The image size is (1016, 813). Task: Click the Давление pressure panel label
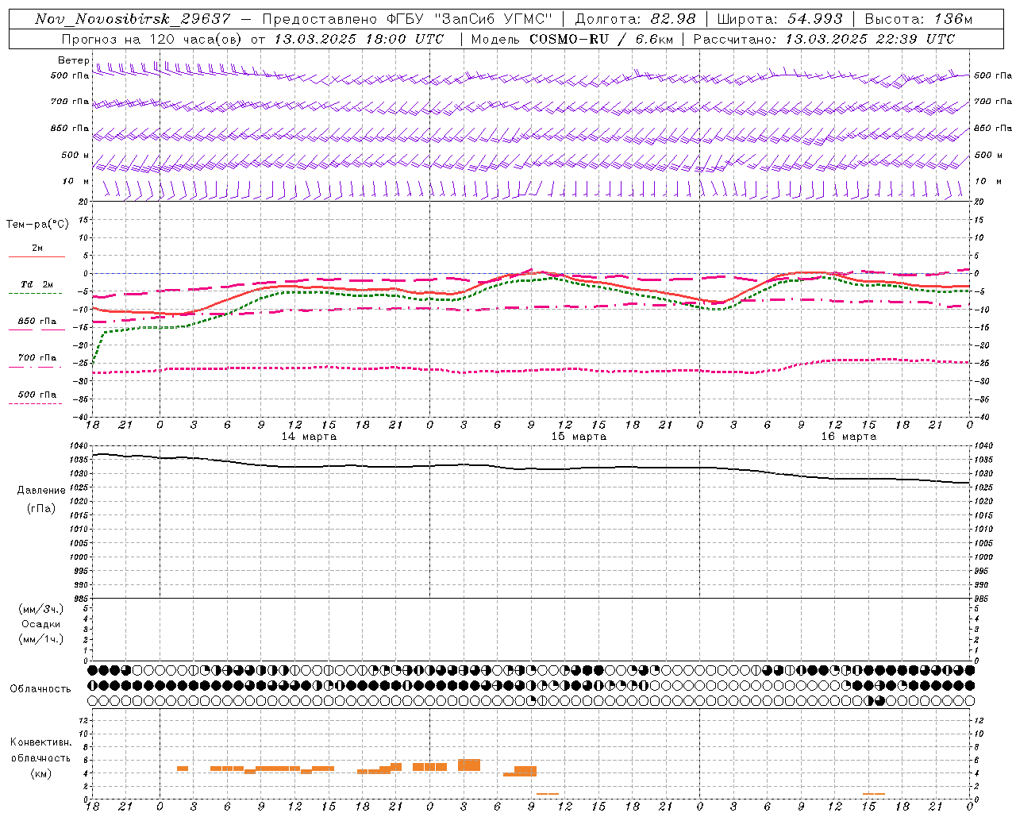click(x=41, y=491)
